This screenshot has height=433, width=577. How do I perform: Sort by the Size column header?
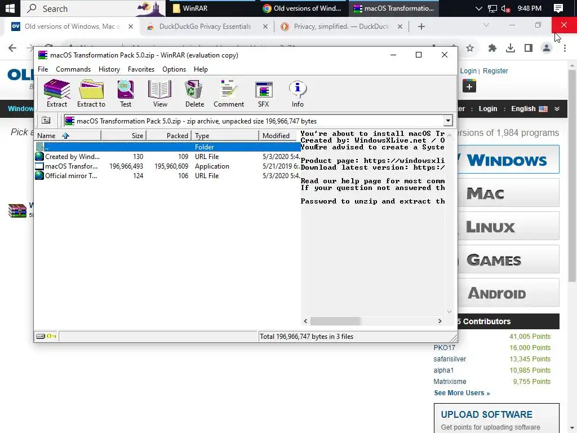[123, 135]
